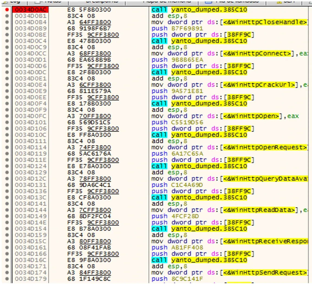Viewport: 312px width, 284px height.
Task: Select the mov instruction referencing WinHttpConnect
Action: click(x=229, y=54)
